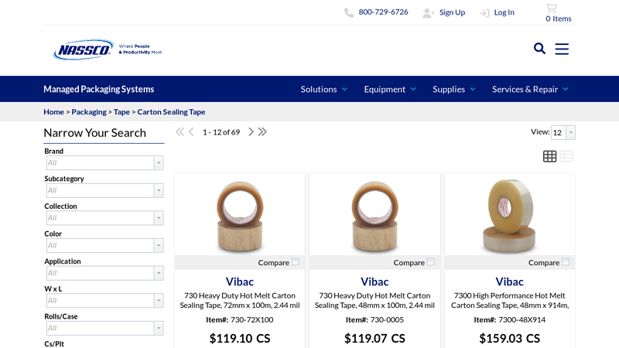
Task: Jump to last results page arrow
Action: 262,132
